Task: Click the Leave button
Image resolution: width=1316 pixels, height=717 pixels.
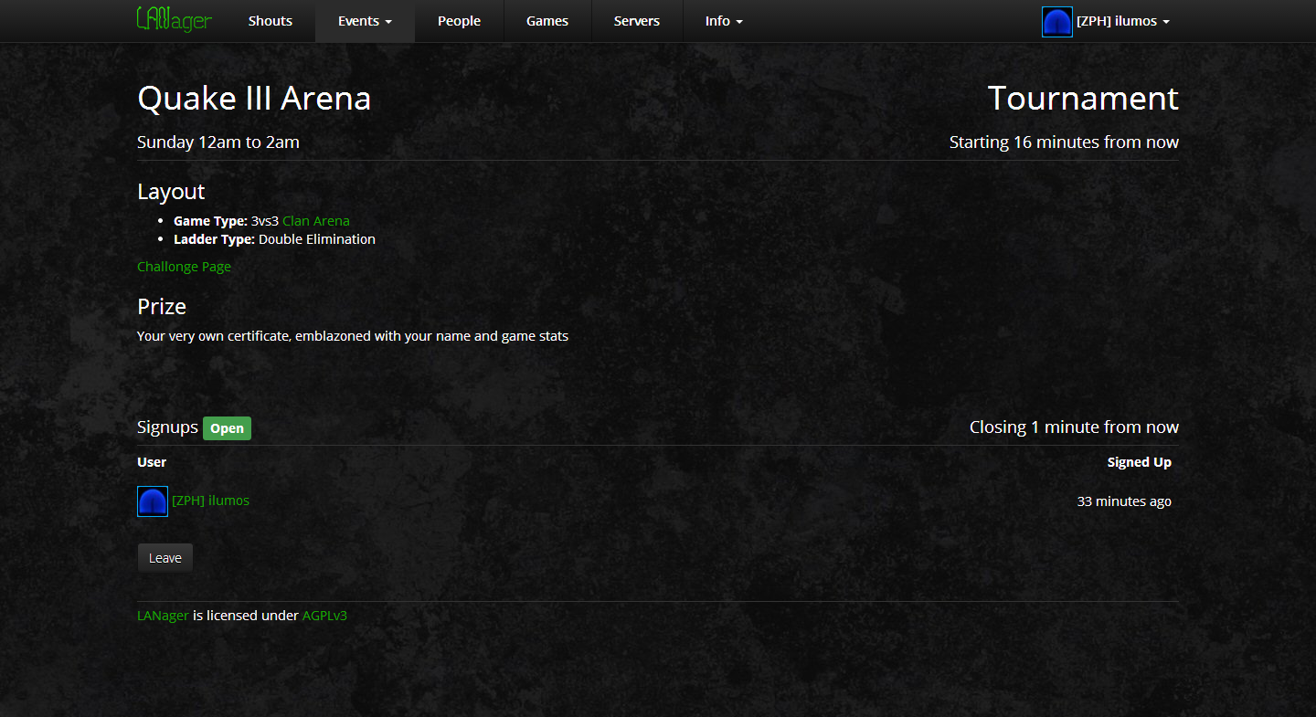Action: coord(165,558)
